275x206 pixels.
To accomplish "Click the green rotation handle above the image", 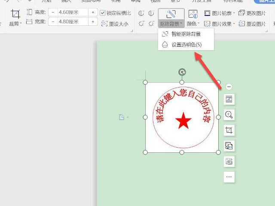I will point(182,72).
